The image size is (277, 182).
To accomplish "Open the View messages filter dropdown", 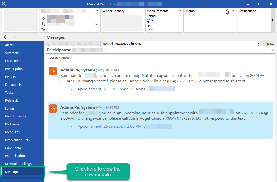I will pyautogui.click(x=259, y=44).
